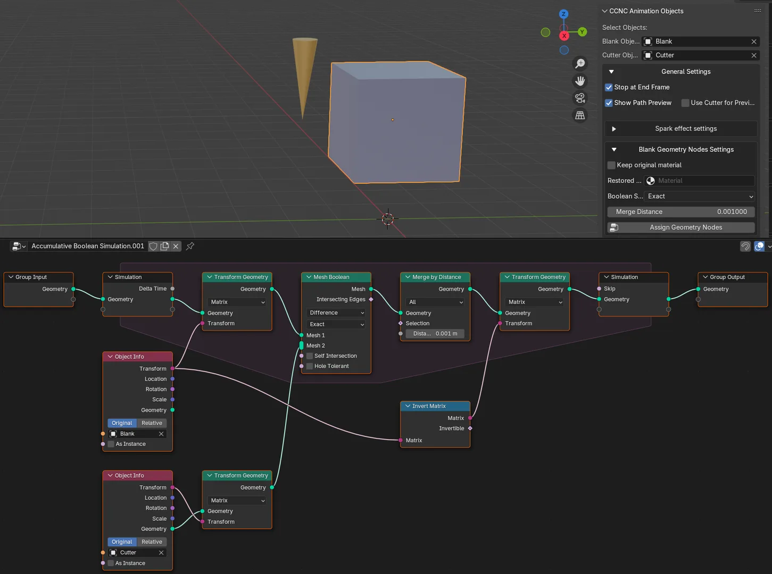
Task: Select Relative on Blank Object Info node
Action: pyautogui.click(x=152, y=423)
